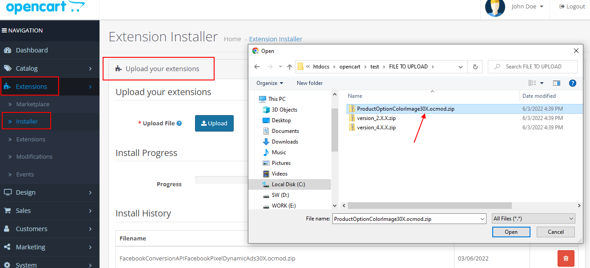
Task: Click the blue Upload button
Action: (x=214, y=123)
